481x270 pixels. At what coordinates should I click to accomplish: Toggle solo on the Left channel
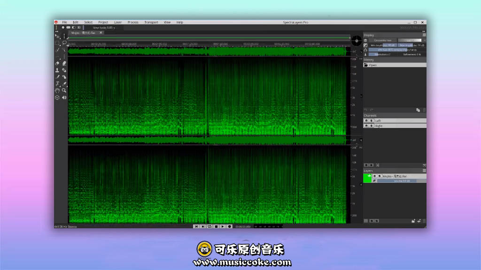tap(371, 120)
